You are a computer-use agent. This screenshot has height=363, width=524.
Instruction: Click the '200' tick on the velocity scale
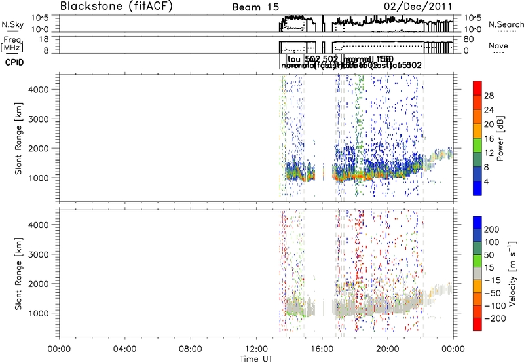pos(492,229)
